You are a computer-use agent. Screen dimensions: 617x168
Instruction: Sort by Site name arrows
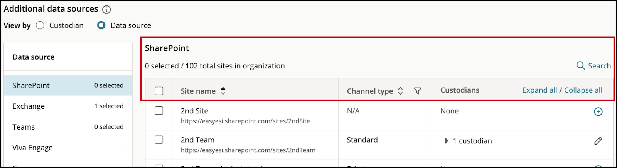pyautogui.click(x=223, y=91)
